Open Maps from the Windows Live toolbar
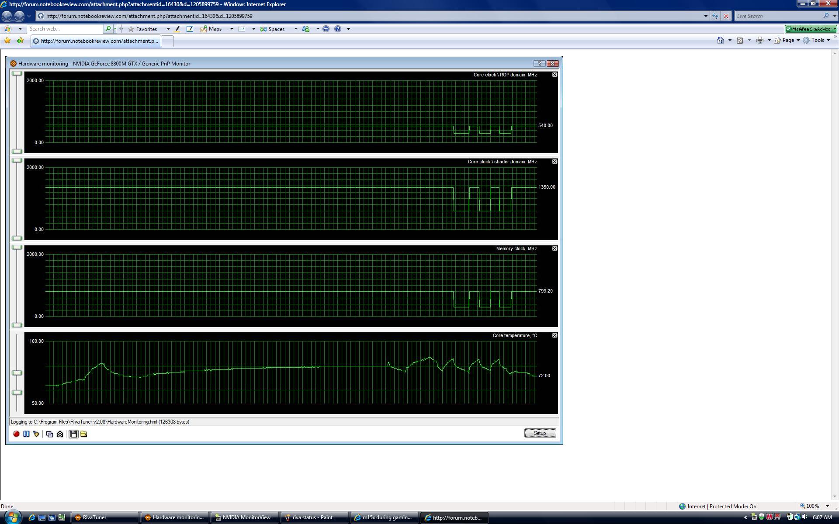This screenshot has width=839, height=524. click(211, 29)
